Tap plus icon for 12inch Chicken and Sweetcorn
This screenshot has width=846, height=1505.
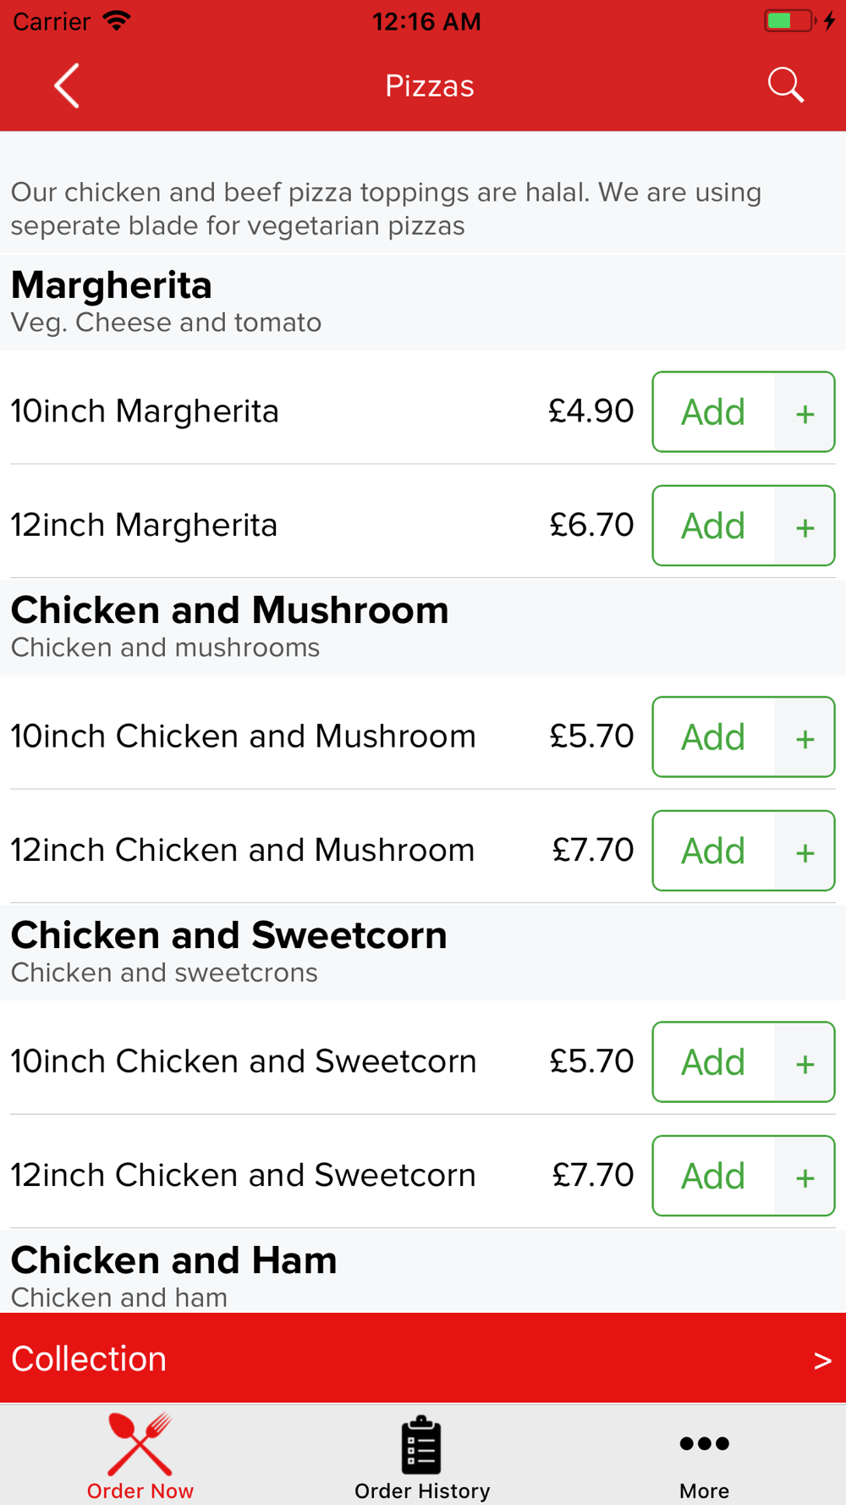click(x=805, y=1177)
